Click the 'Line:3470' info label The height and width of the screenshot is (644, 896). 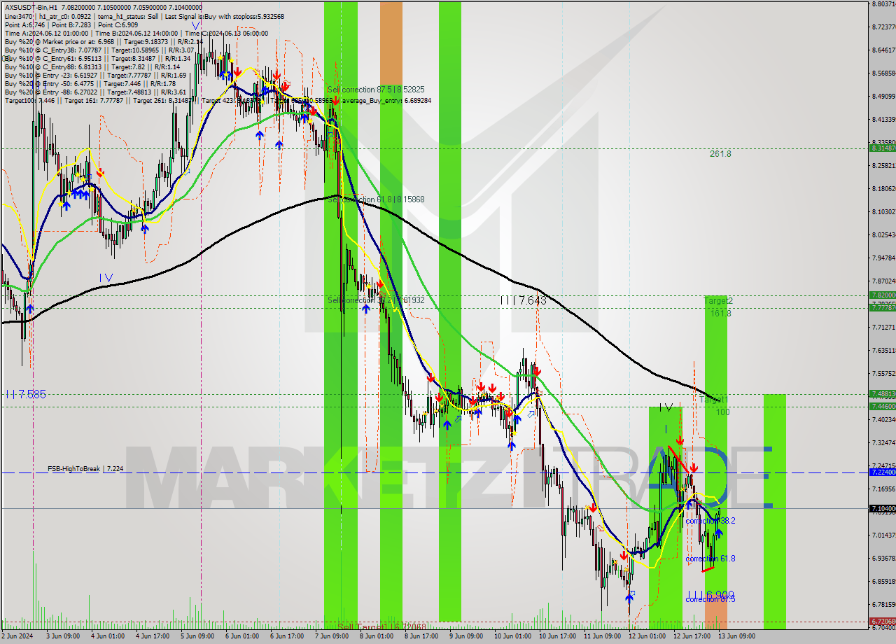[18, 16]
